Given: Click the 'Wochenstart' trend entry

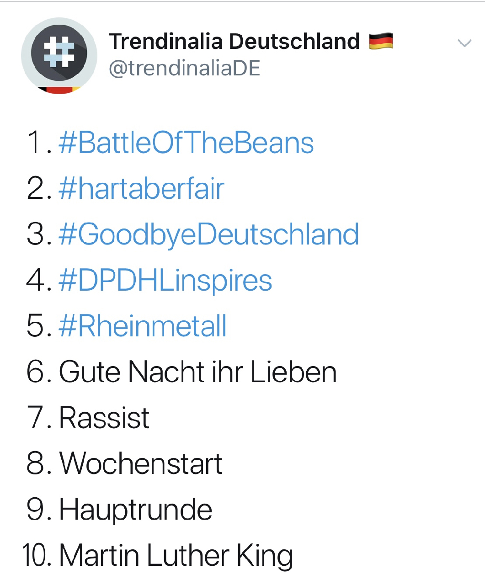Looking at the screenshot, I should point(141,463).
